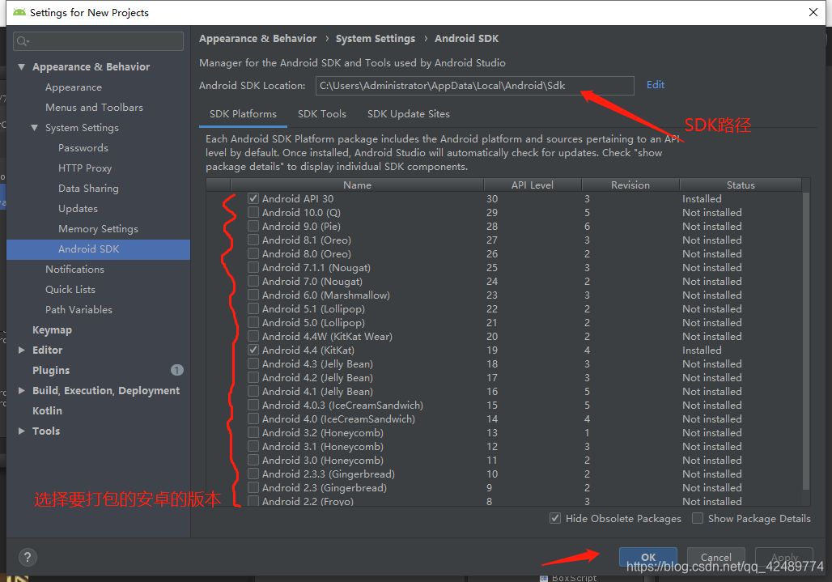Click the Installed status of Android 4.4 (KitKat)
Viewport: 832px width, 582px height.
click(x=702, y=350)
